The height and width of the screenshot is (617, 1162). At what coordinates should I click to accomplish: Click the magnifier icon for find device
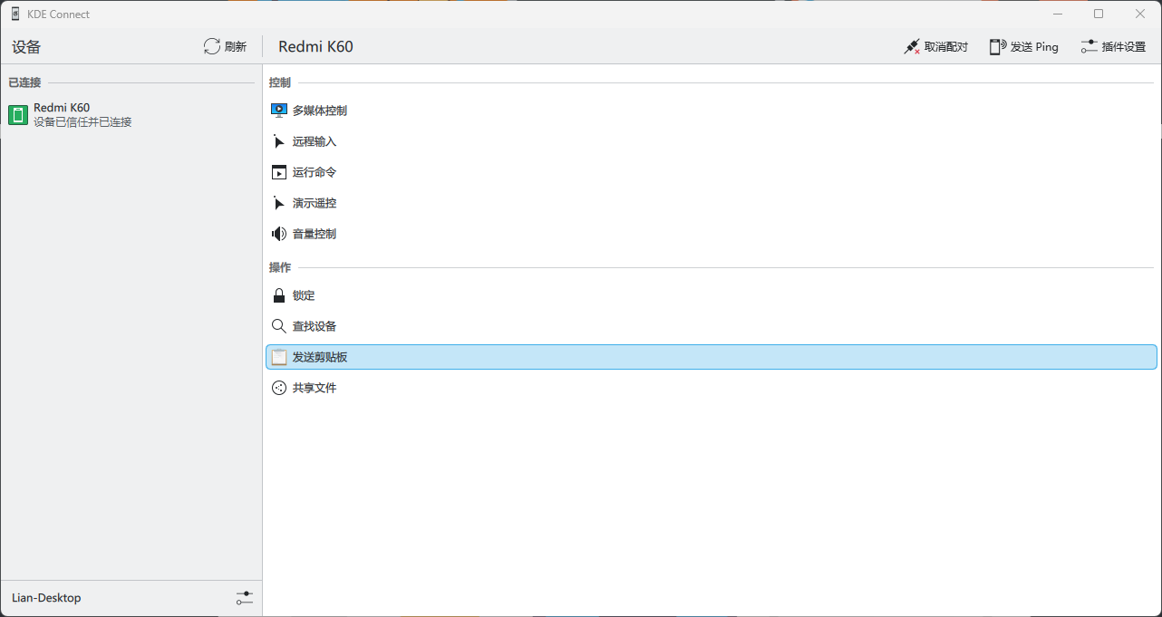[279, 326]
